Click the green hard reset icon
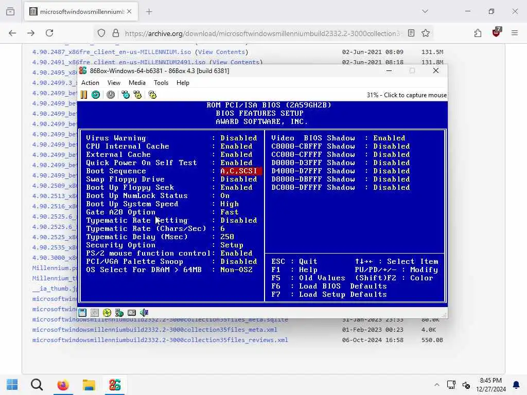This screenshot has height=395, width=527. [x=96, y=95]
